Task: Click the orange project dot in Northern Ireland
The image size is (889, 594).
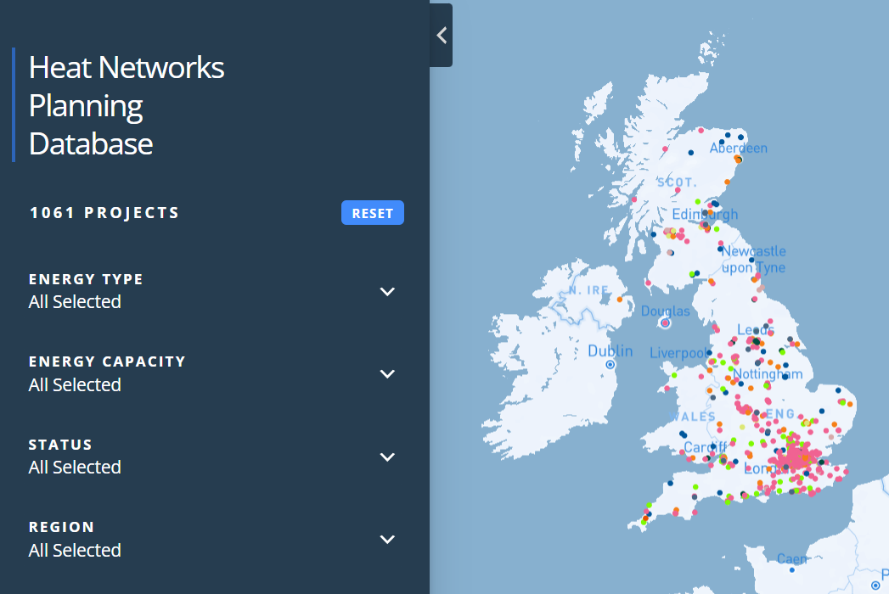Action: pyautogui.click(x=620, y=299)
